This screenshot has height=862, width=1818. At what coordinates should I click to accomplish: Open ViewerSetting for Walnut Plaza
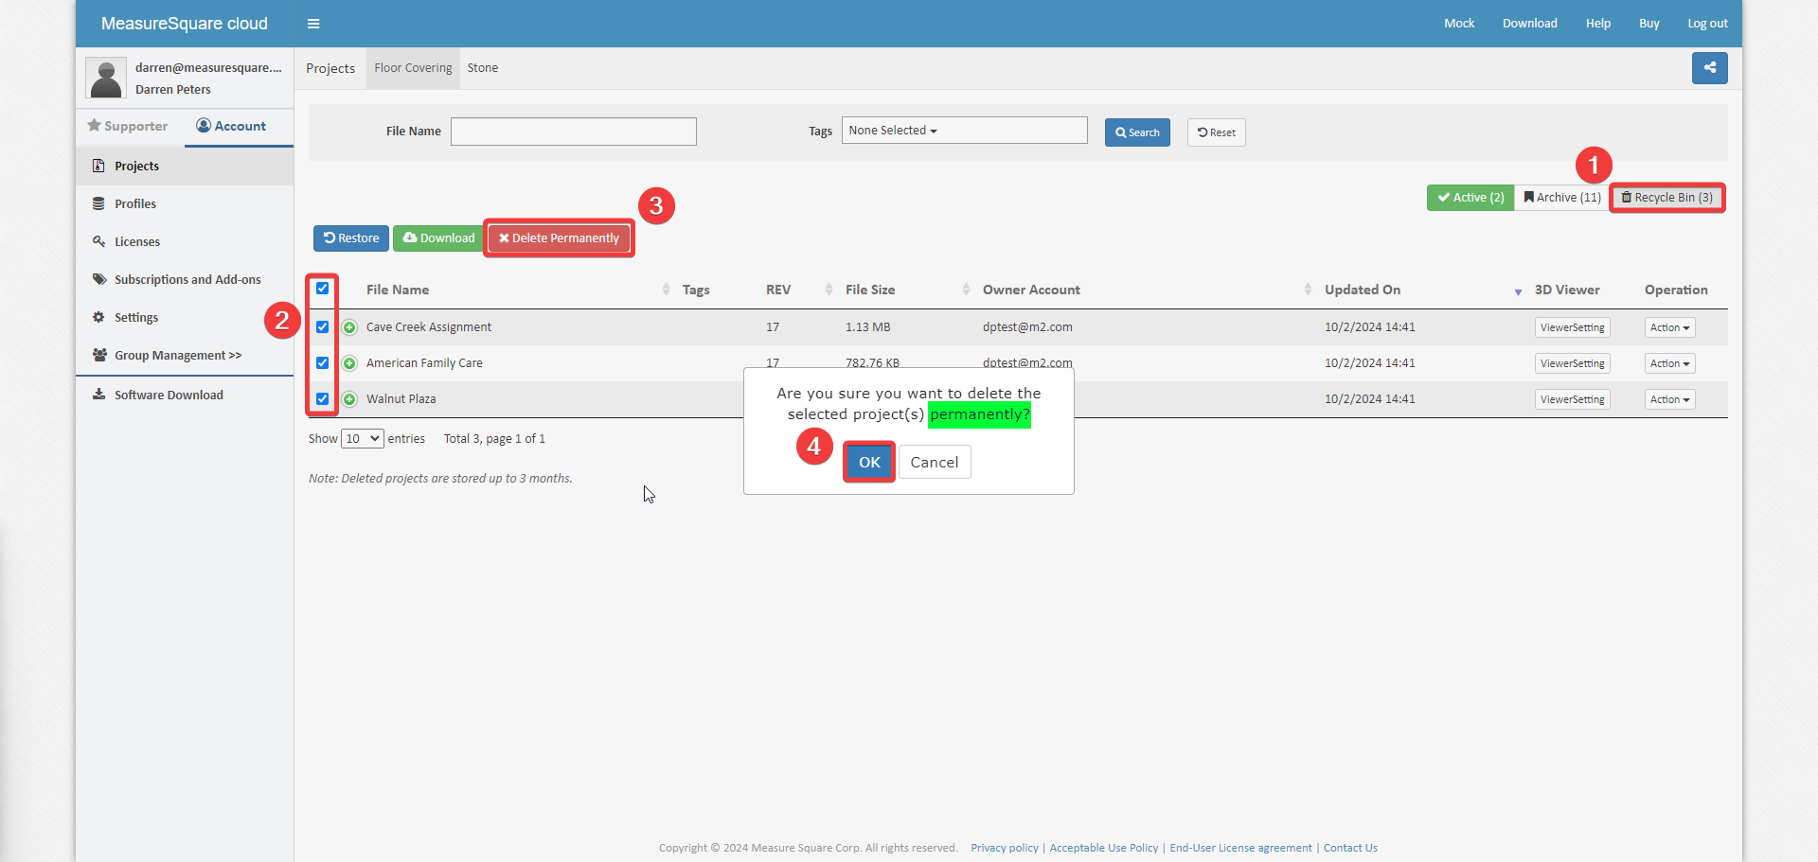pyautogui.click(x=1572, y=399)
